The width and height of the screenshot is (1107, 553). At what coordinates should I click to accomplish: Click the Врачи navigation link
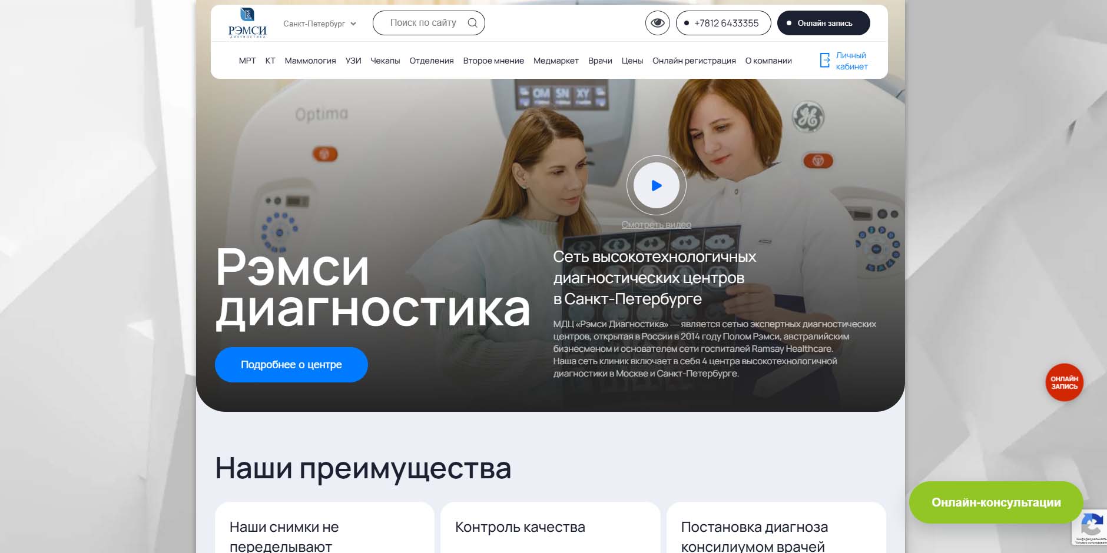pyautogui.click(x=600, y=61)
